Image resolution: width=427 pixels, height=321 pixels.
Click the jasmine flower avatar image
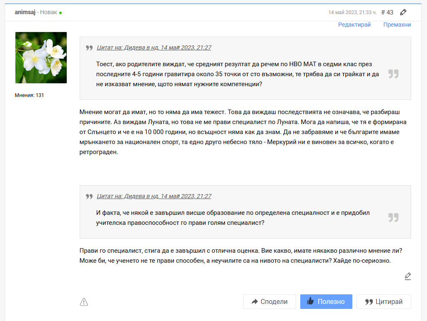point(41,57)
